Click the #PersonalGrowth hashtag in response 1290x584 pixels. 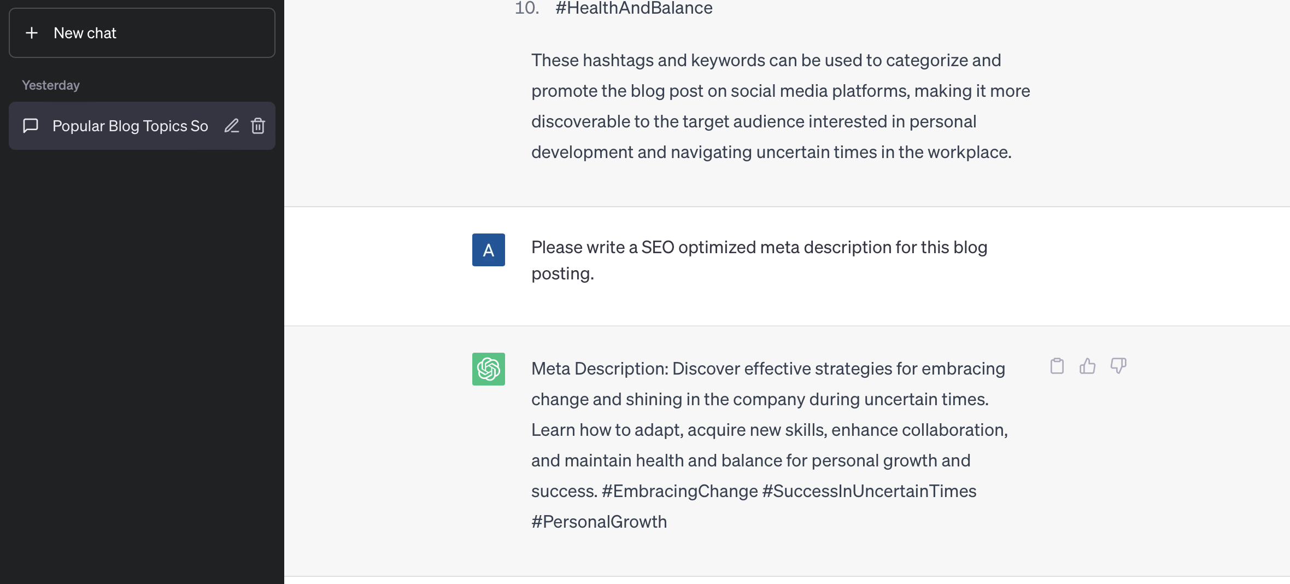pos(599,522)
